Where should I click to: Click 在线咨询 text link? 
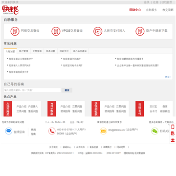point(19,132)
